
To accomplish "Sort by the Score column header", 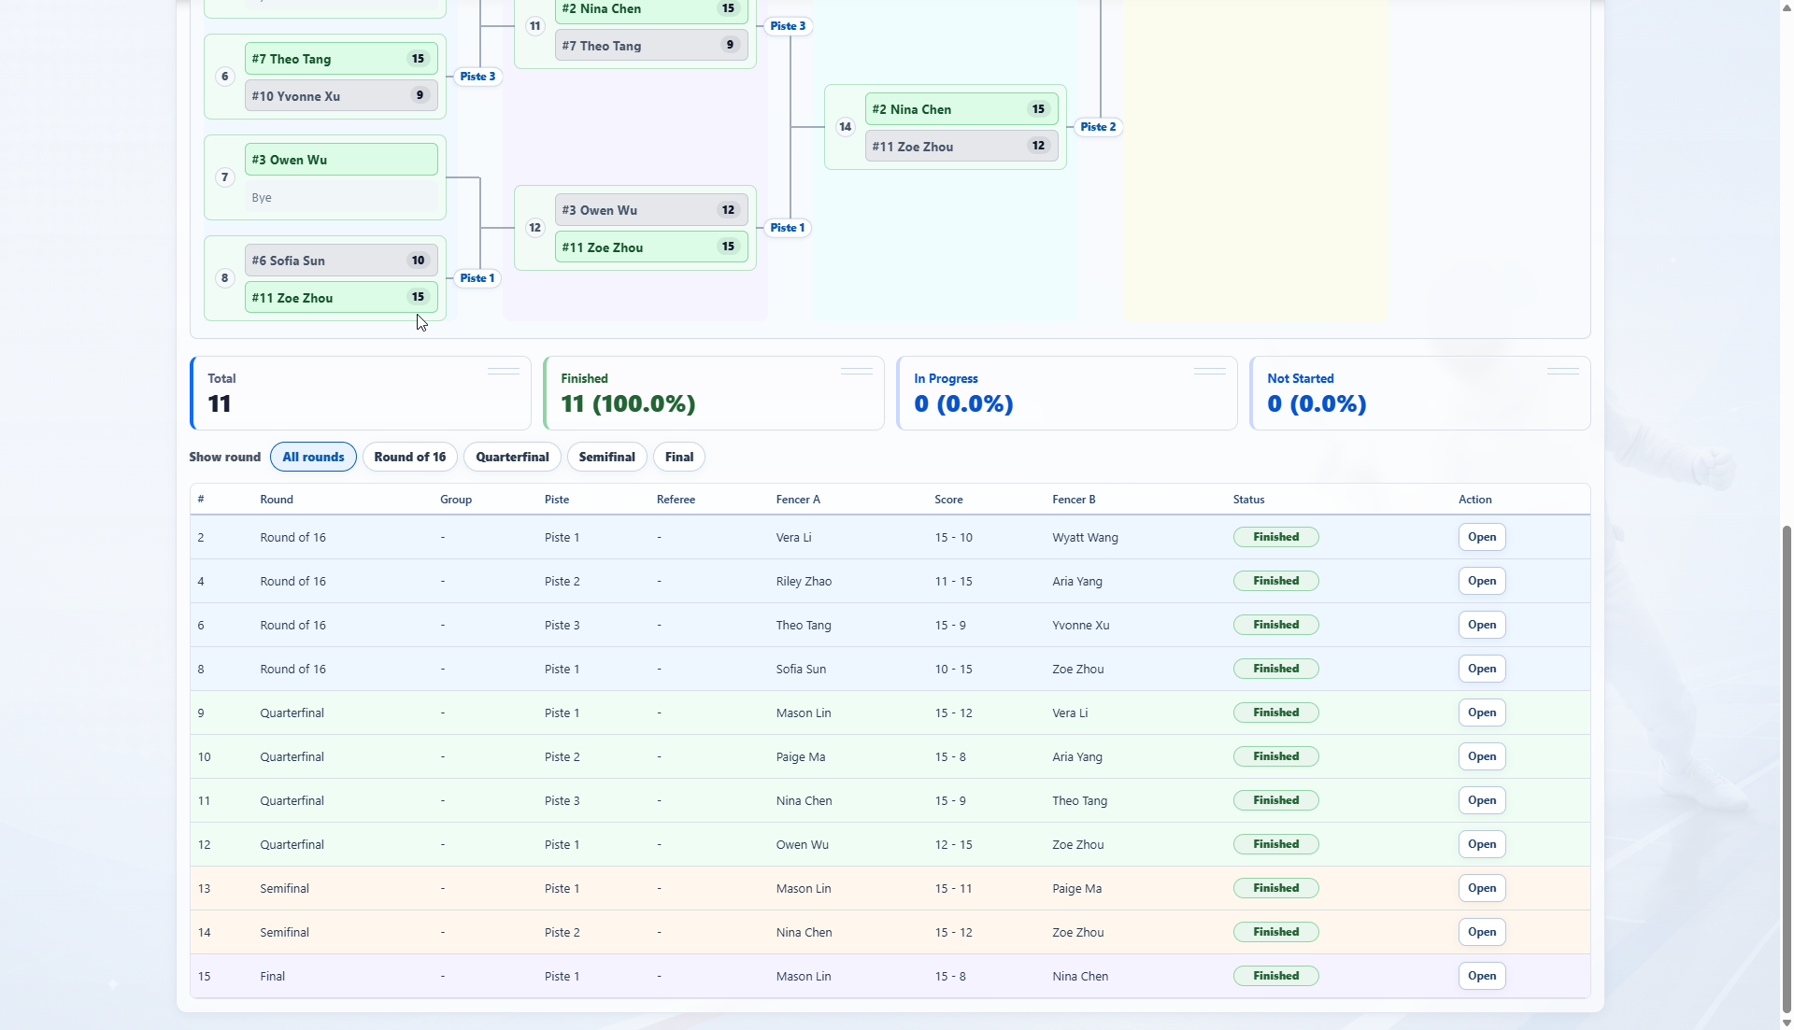I will point(948,500).
